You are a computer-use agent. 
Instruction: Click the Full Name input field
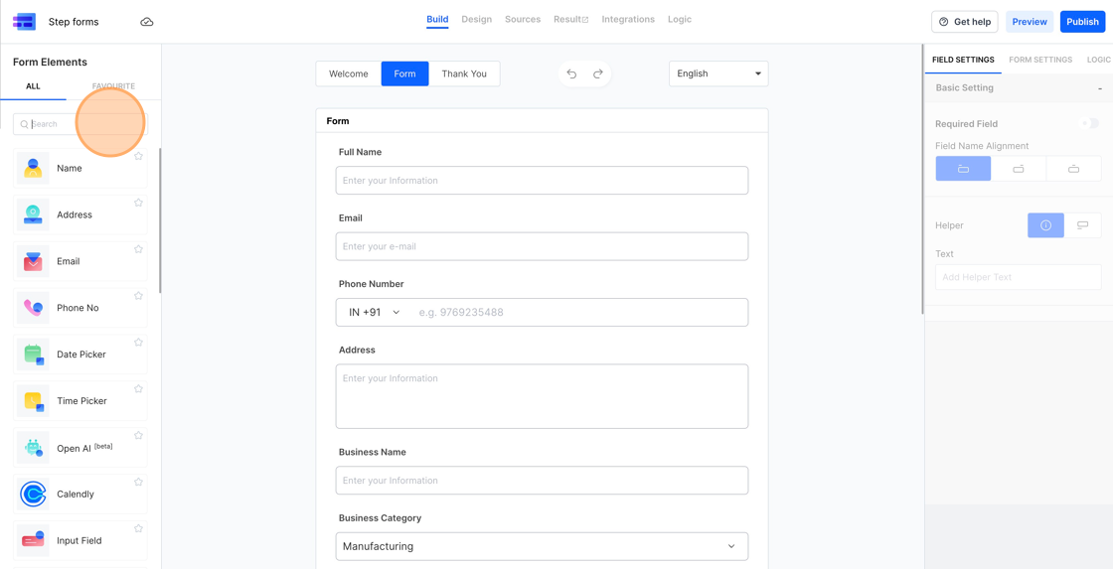pyautogui.click(x=542, y=181)
